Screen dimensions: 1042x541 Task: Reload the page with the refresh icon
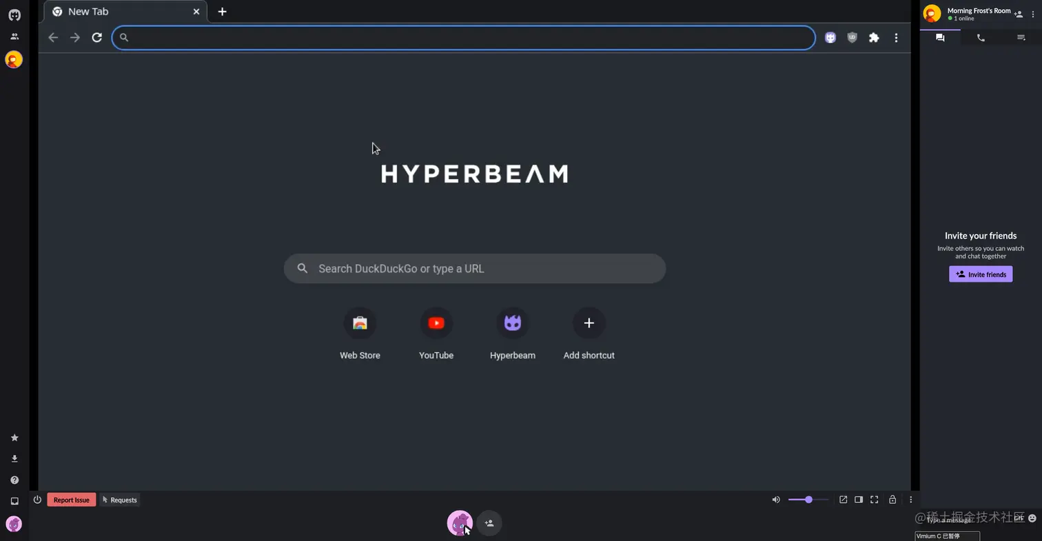click(x=97, y=37)
